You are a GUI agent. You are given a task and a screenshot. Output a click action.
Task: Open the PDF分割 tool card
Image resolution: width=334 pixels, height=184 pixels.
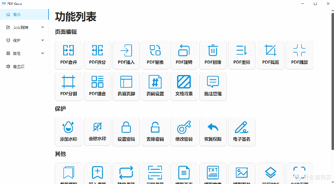tap(68, 86)
